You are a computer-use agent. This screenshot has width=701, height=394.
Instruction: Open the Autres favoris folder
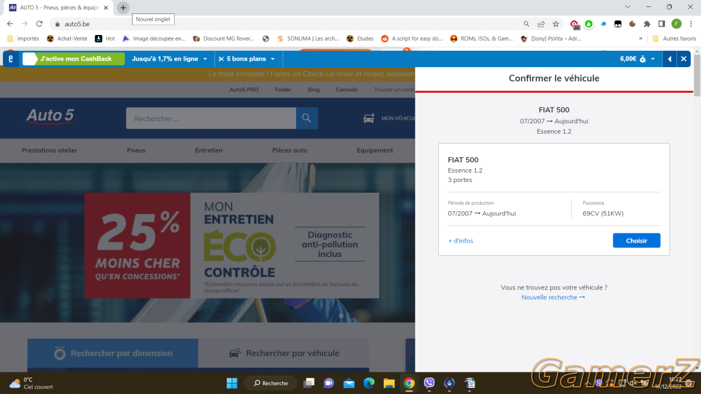point(674,39)
